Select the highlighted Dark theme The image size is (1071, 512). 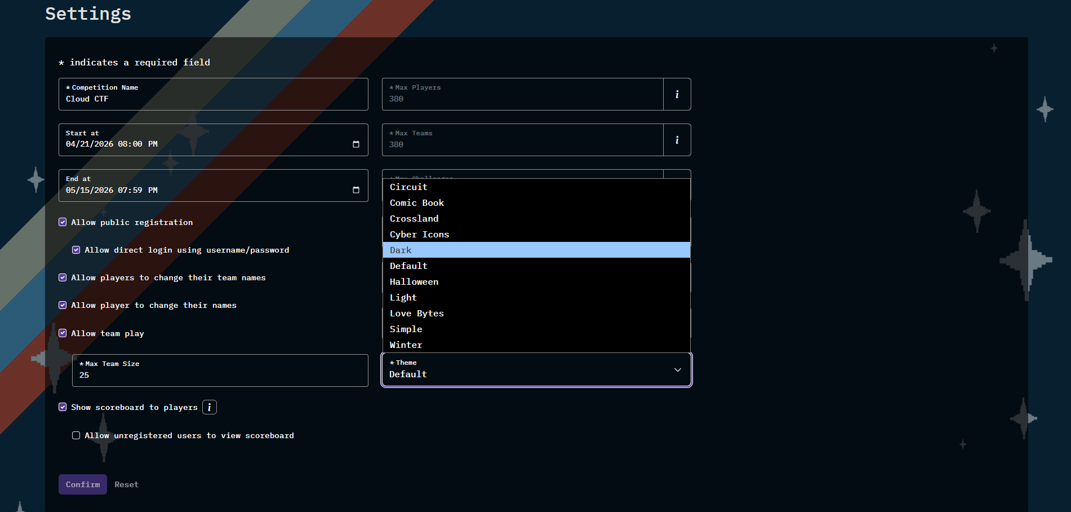coord(536,250)
